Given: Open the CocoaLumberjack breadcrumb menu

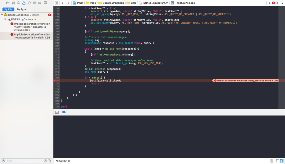Looking at the screenshot, I should tap(111, 3).
